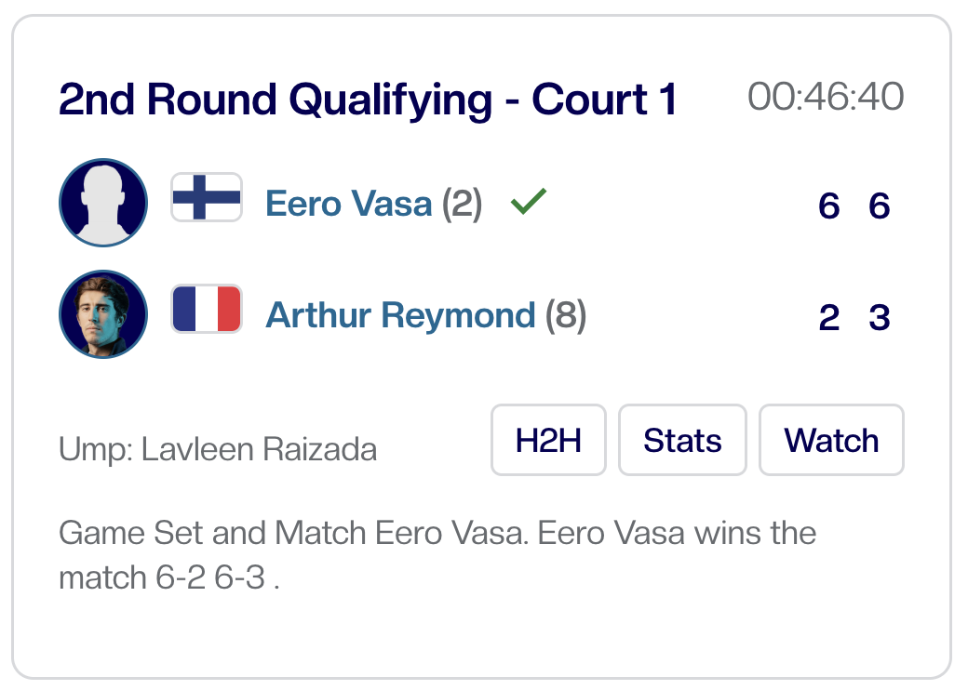View match Stats
Image resolution: width=968 pixels, height=690 pixels.
(682, 440)
